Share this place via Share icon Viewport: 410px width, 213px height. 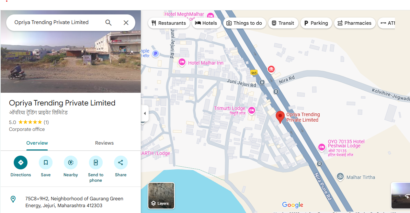pyautogui.click(x=121, y=162)
